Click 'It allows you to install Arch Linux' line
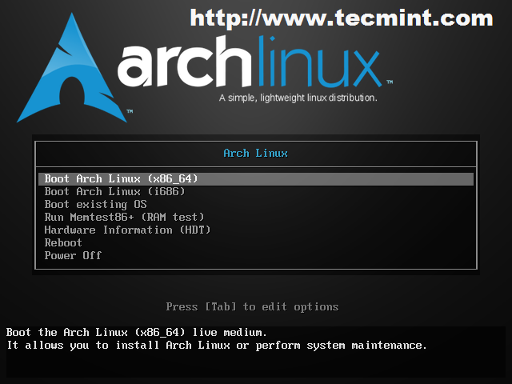The image size is (512, 384). [217, 345]
